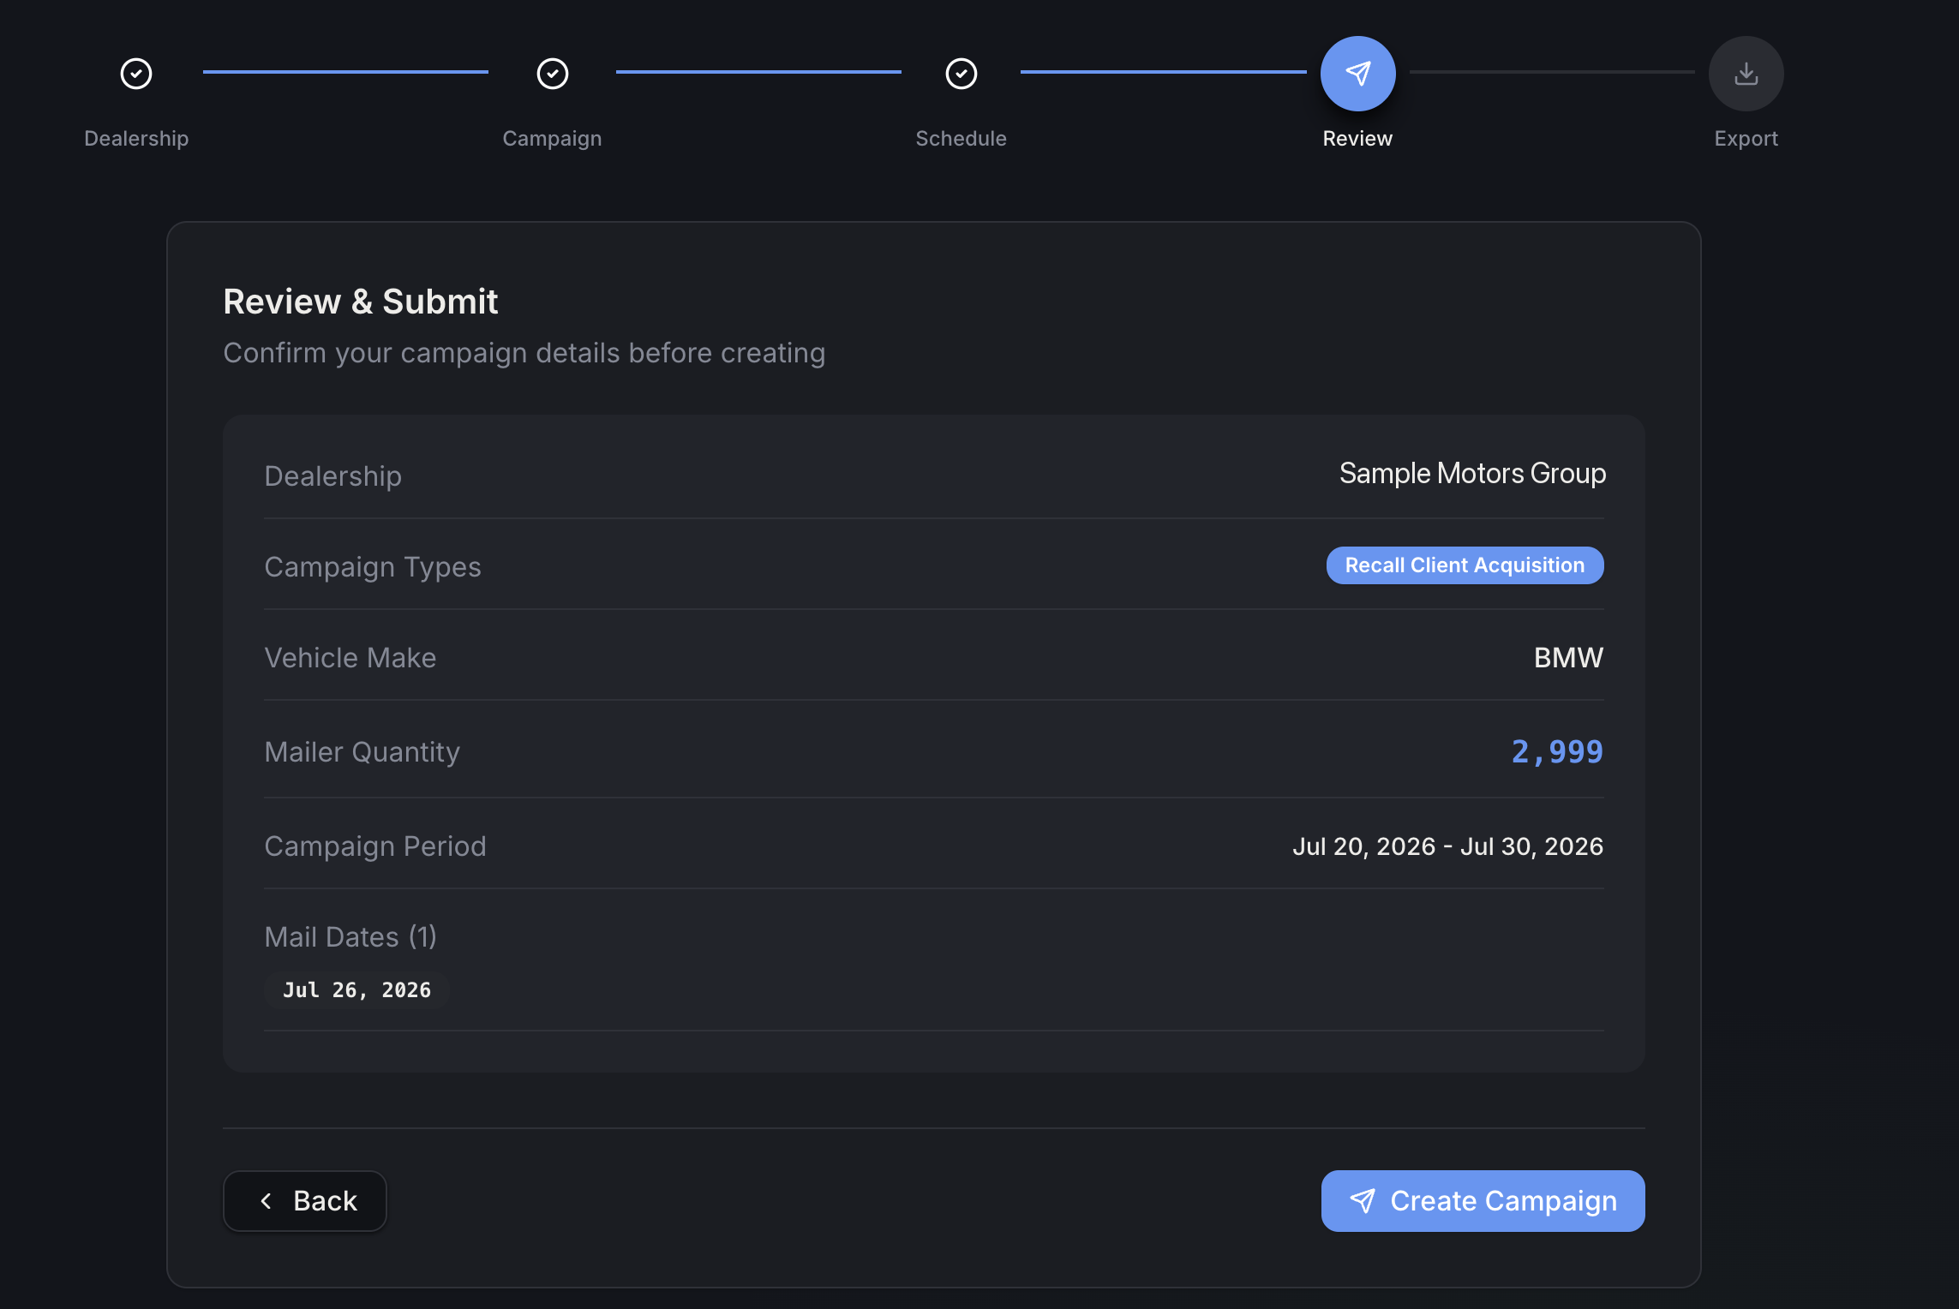Click the Recall Client Acquisition badge

click(1465, 565)
